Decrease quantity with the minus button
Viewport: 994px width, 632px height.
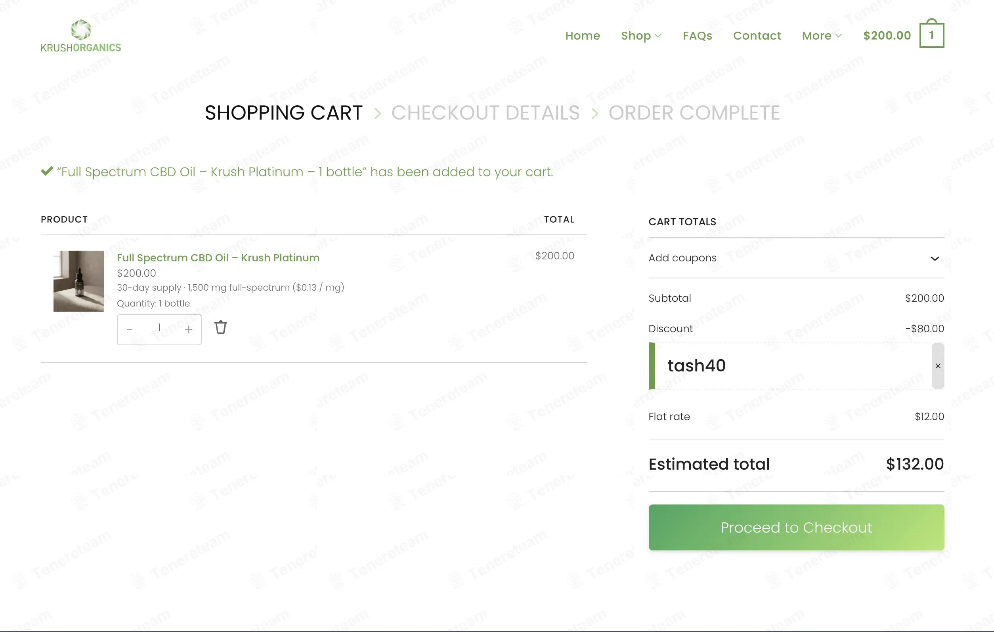[129, 329]
